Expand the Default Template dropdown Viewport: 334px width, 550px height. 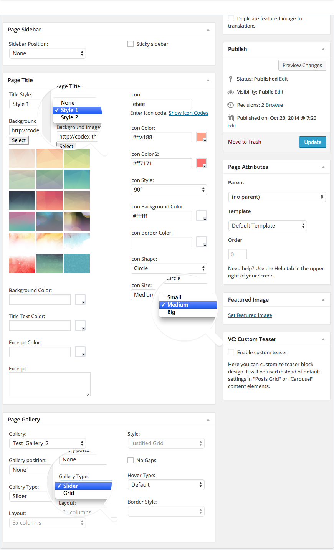268,226
